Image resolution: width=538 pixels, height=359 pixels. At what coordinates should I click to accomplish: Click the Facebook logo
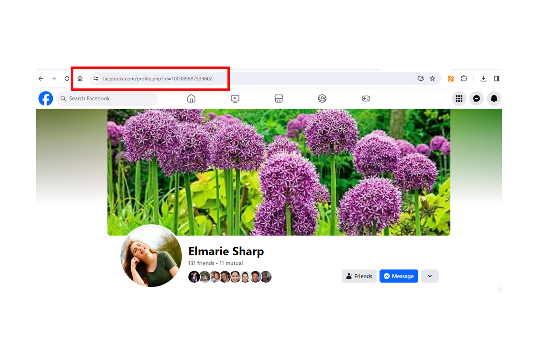46,98
